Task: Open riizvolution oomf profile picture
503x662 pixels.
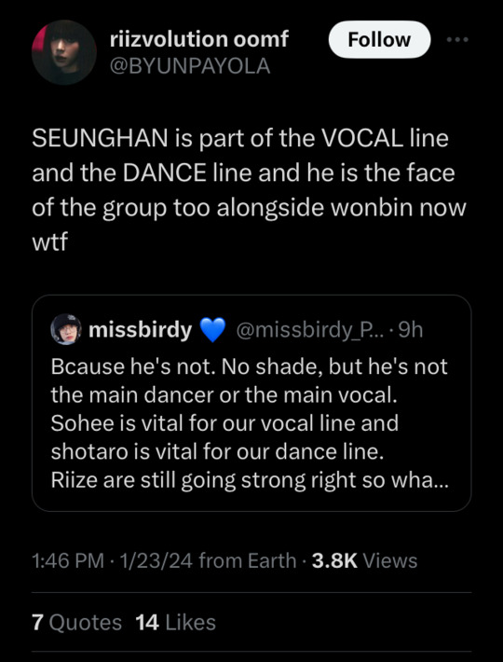Action: pyautogui.click(x=64, y=53)
